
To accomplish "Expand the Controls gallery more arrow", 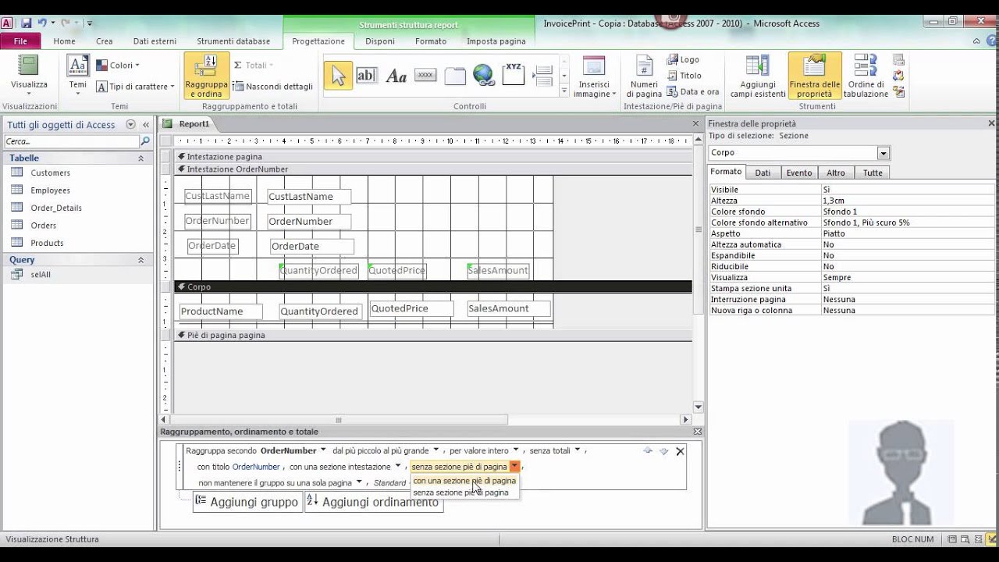I will (564, 91).
